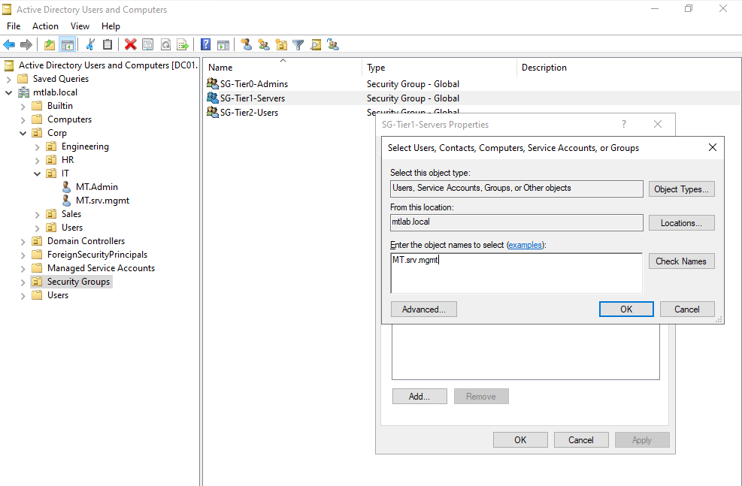Select the MT.srv.mgmt user in tree
The height and width of the screenshot is (486, 742).
pos(102,201)
